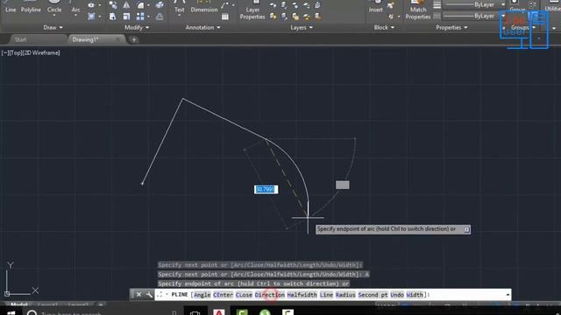
Task: Click the Leader icon in Annotation
Action: click(224, 5)
